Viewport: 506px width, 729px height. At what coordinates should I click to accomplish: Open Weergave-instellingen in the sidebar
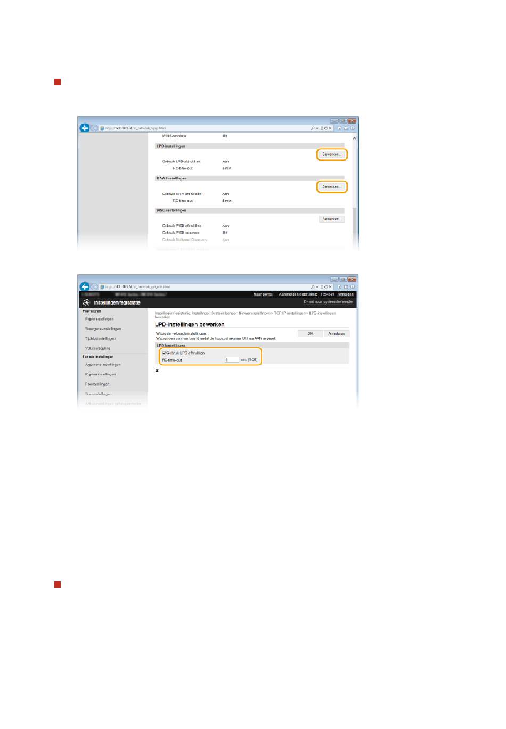(103, 329)
